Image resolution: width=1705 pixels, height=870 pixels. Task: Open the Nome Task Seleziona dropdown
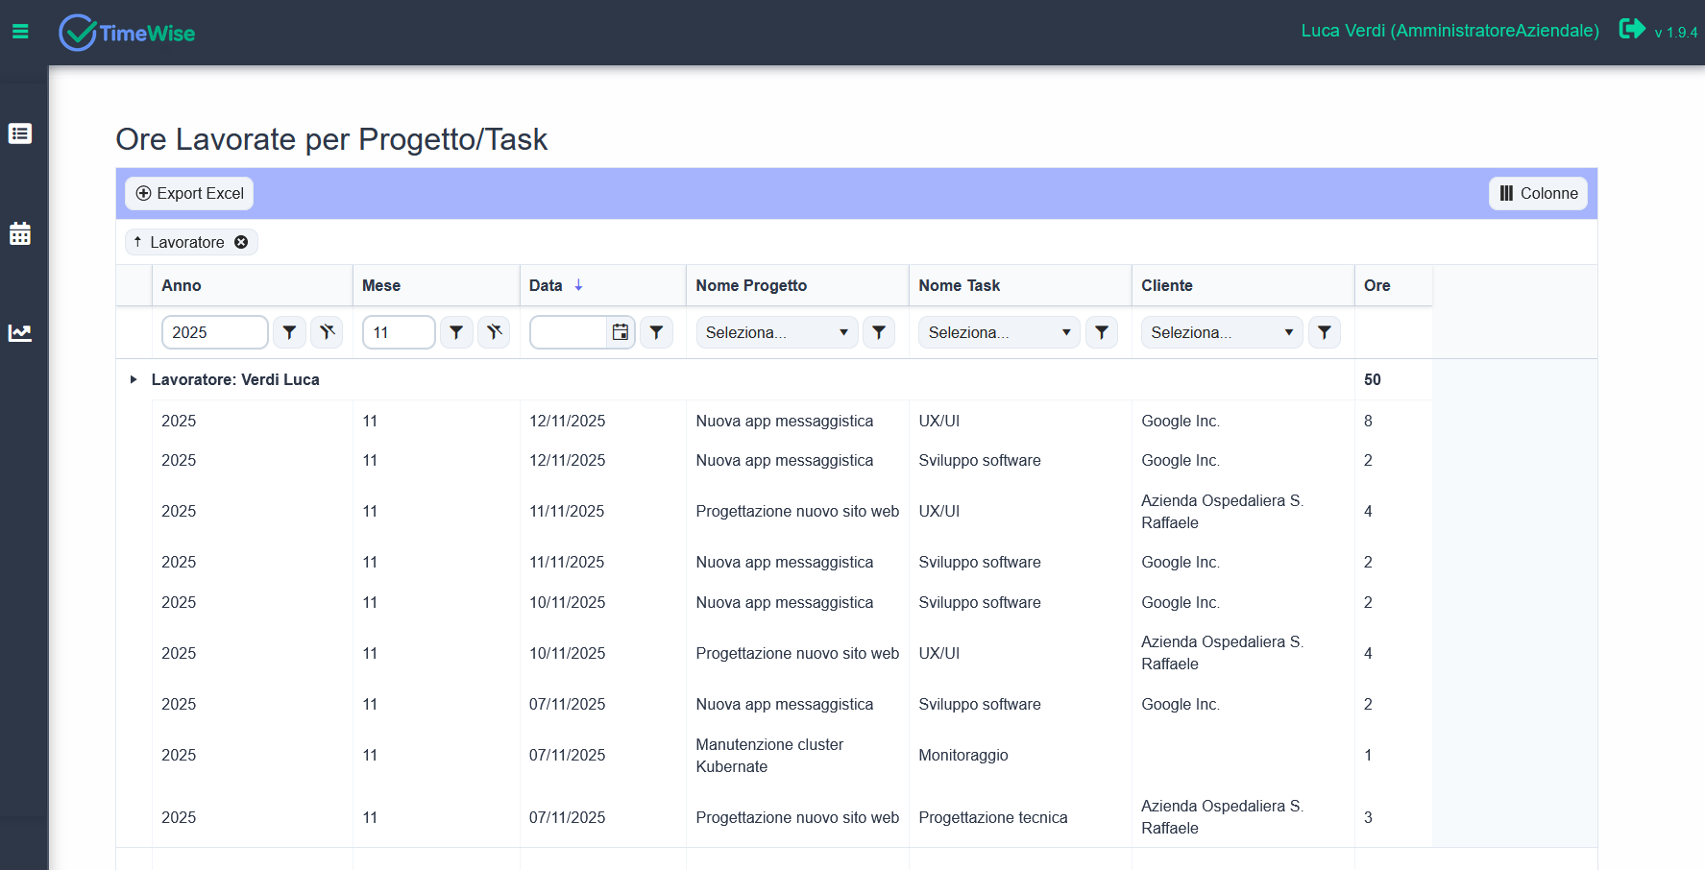(1000, 332)
